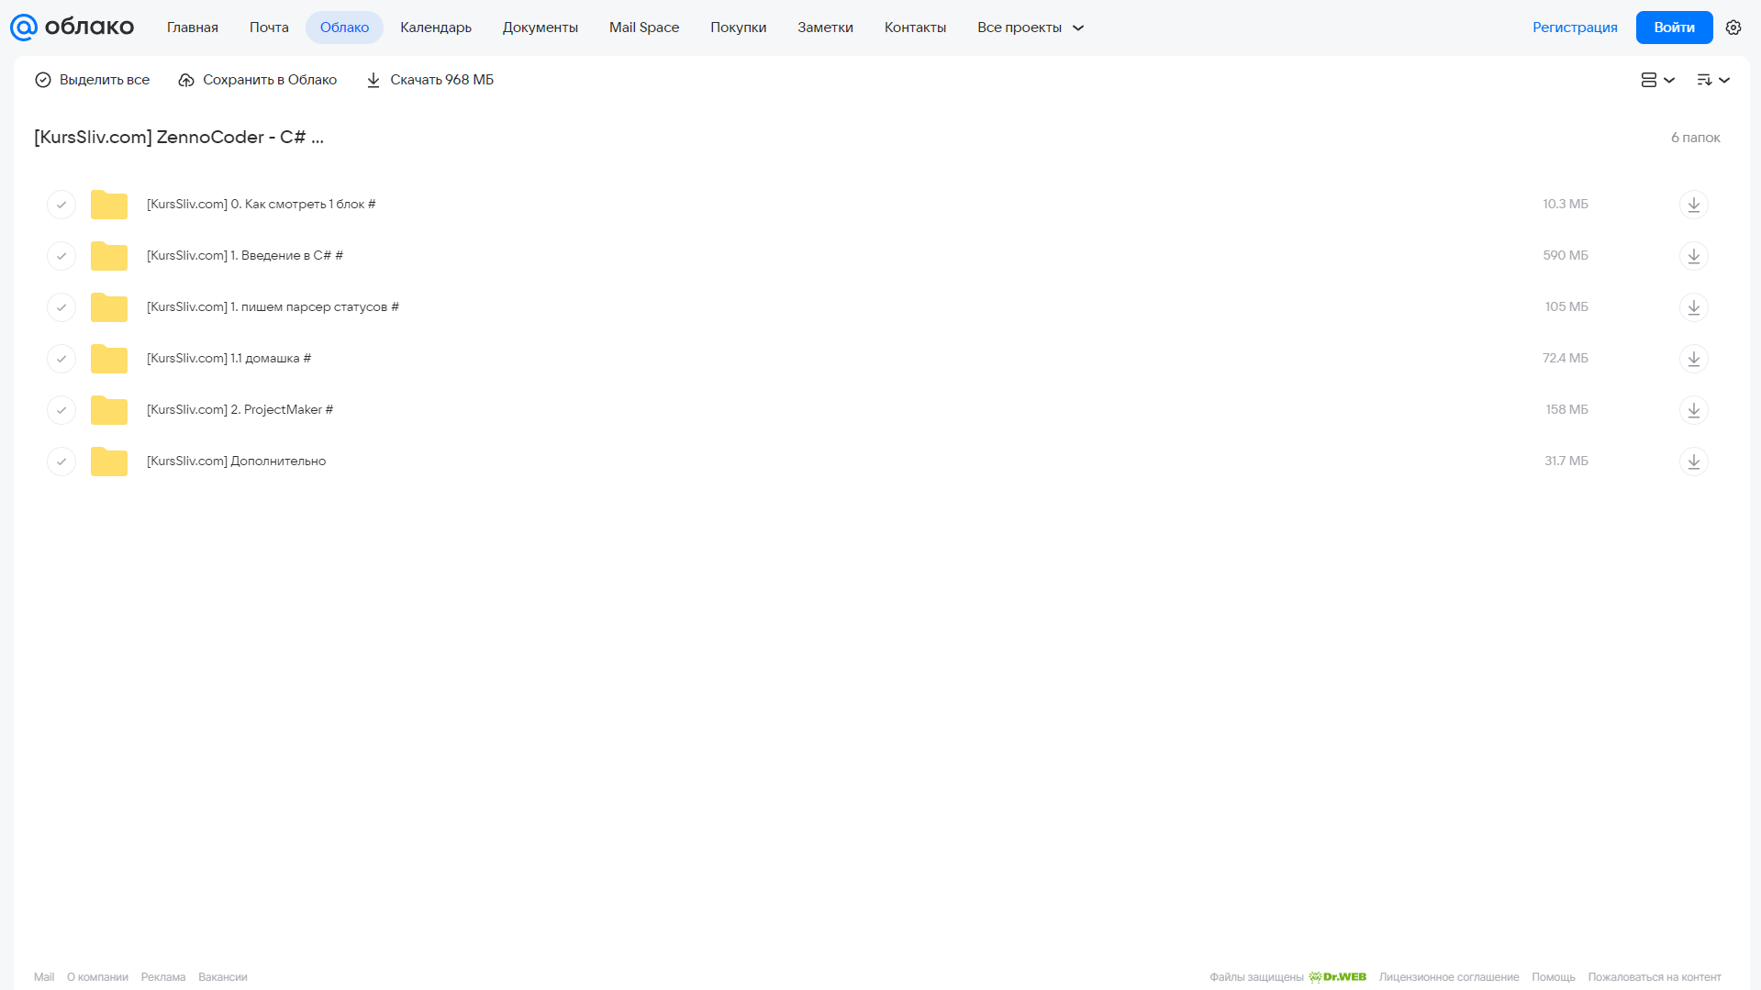Open the view mode dropdown
This screenshot has width=1761, height=990.
pyautogui.click(x=1657, y=80)
